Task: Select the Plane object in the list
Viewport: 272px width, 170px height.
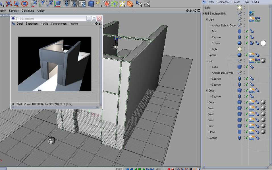Action: pyautogui.click(x=212, y=132)
